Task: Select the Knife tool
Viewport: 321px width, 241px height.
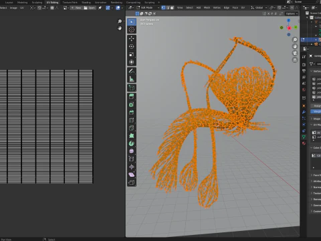Action: [x=132, y=128]
